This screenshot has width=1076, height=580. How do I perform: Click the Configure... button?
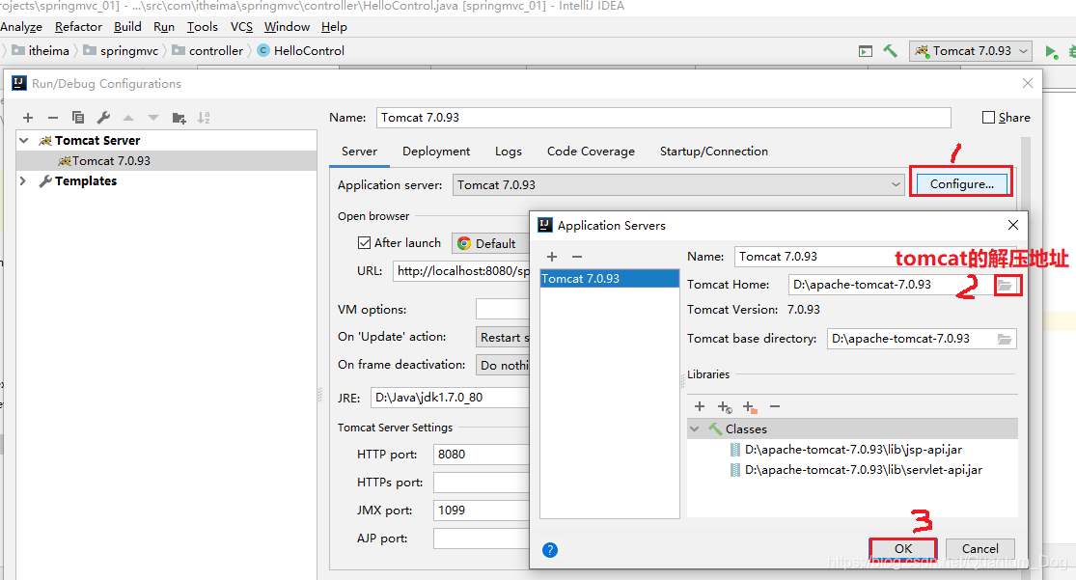961,184
